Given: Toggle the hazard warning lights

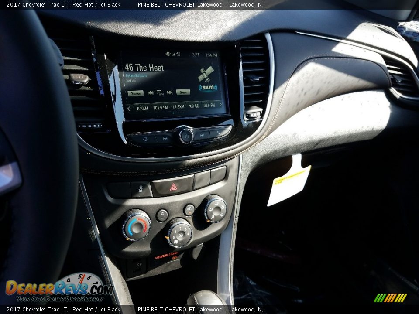Looking at the screenshot, I should pos(173,187).
